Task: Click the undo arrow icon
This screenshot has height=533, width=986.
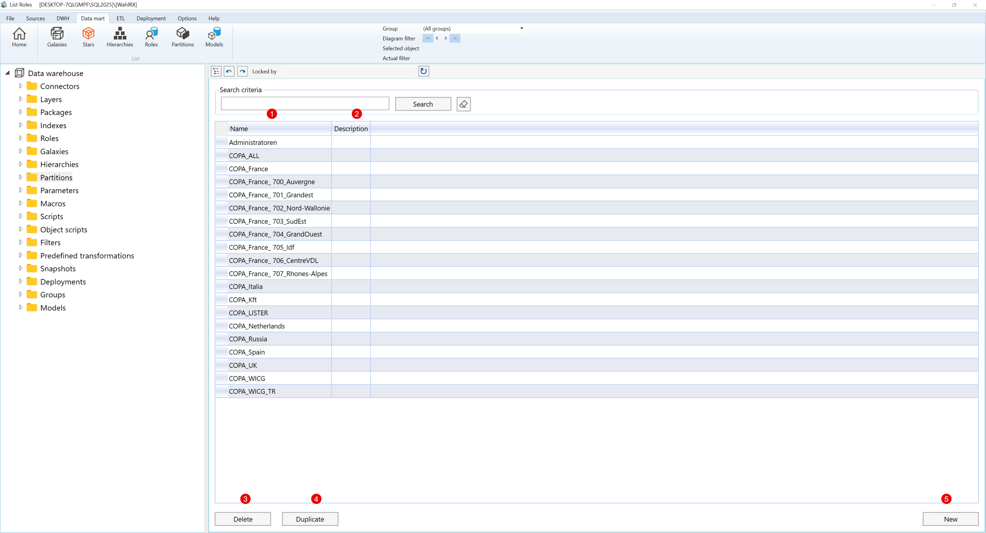Action: coord(229,71)
